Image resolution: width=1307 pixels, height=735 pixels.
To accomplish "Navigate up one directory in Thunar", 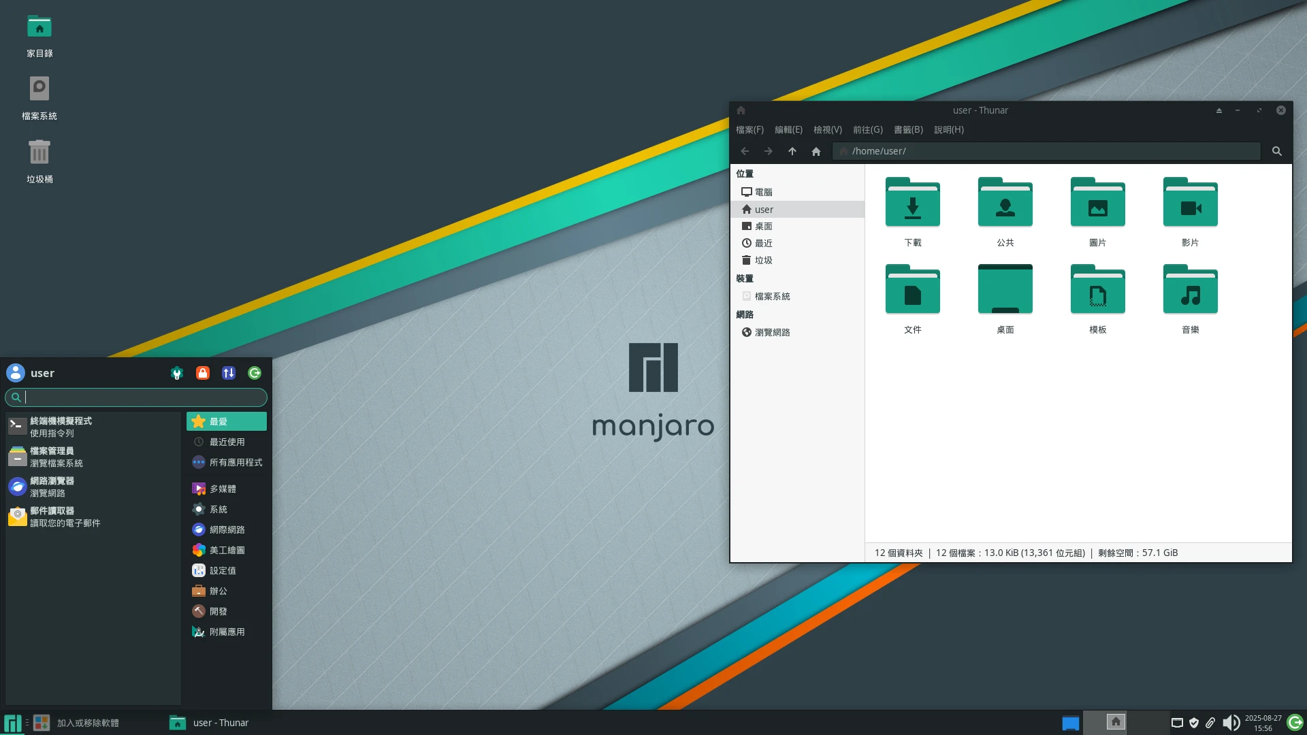I will 792,151.
